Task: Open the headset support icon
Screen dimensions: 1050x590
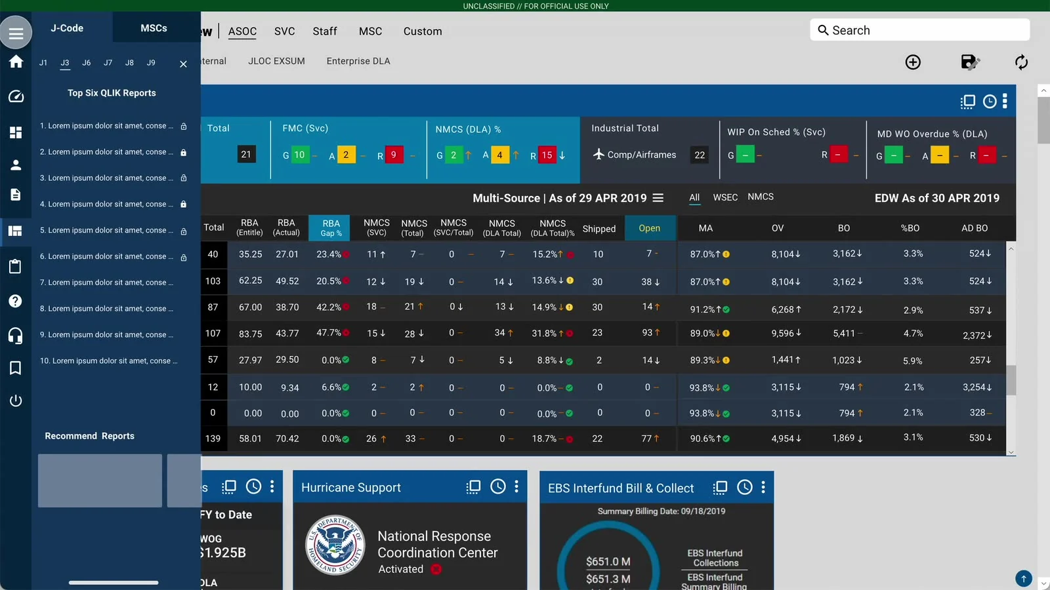Action: pos(16,336)
